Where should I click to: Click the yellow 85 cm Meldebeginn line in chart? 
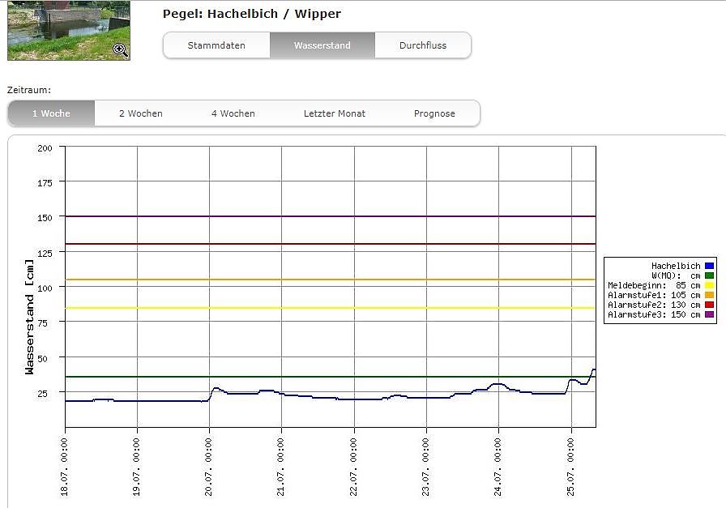point(324,308)
